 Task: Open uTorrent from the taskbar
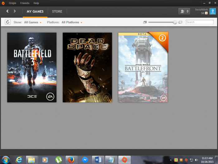pos(59,160)
